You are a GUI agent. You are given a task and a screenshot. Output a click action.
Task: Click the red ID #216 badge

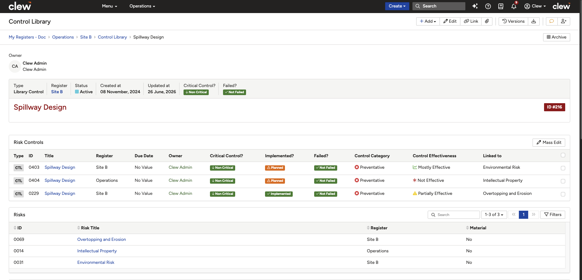554,107
